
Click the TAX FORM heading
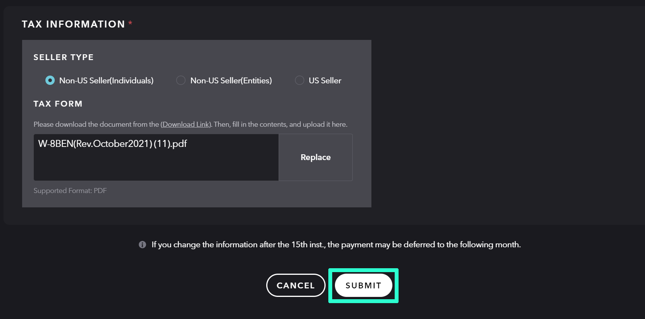click(x=58, y=104)
